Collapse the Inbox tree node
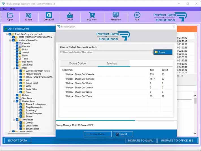 (14, 68)
